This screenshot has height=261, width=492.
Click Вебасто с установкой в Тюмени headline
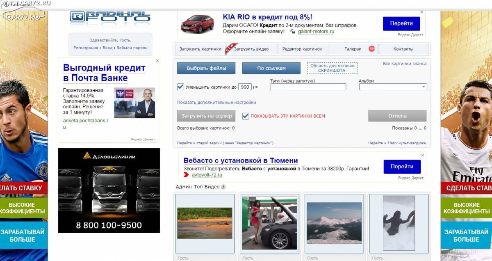[x=241, y=160]
